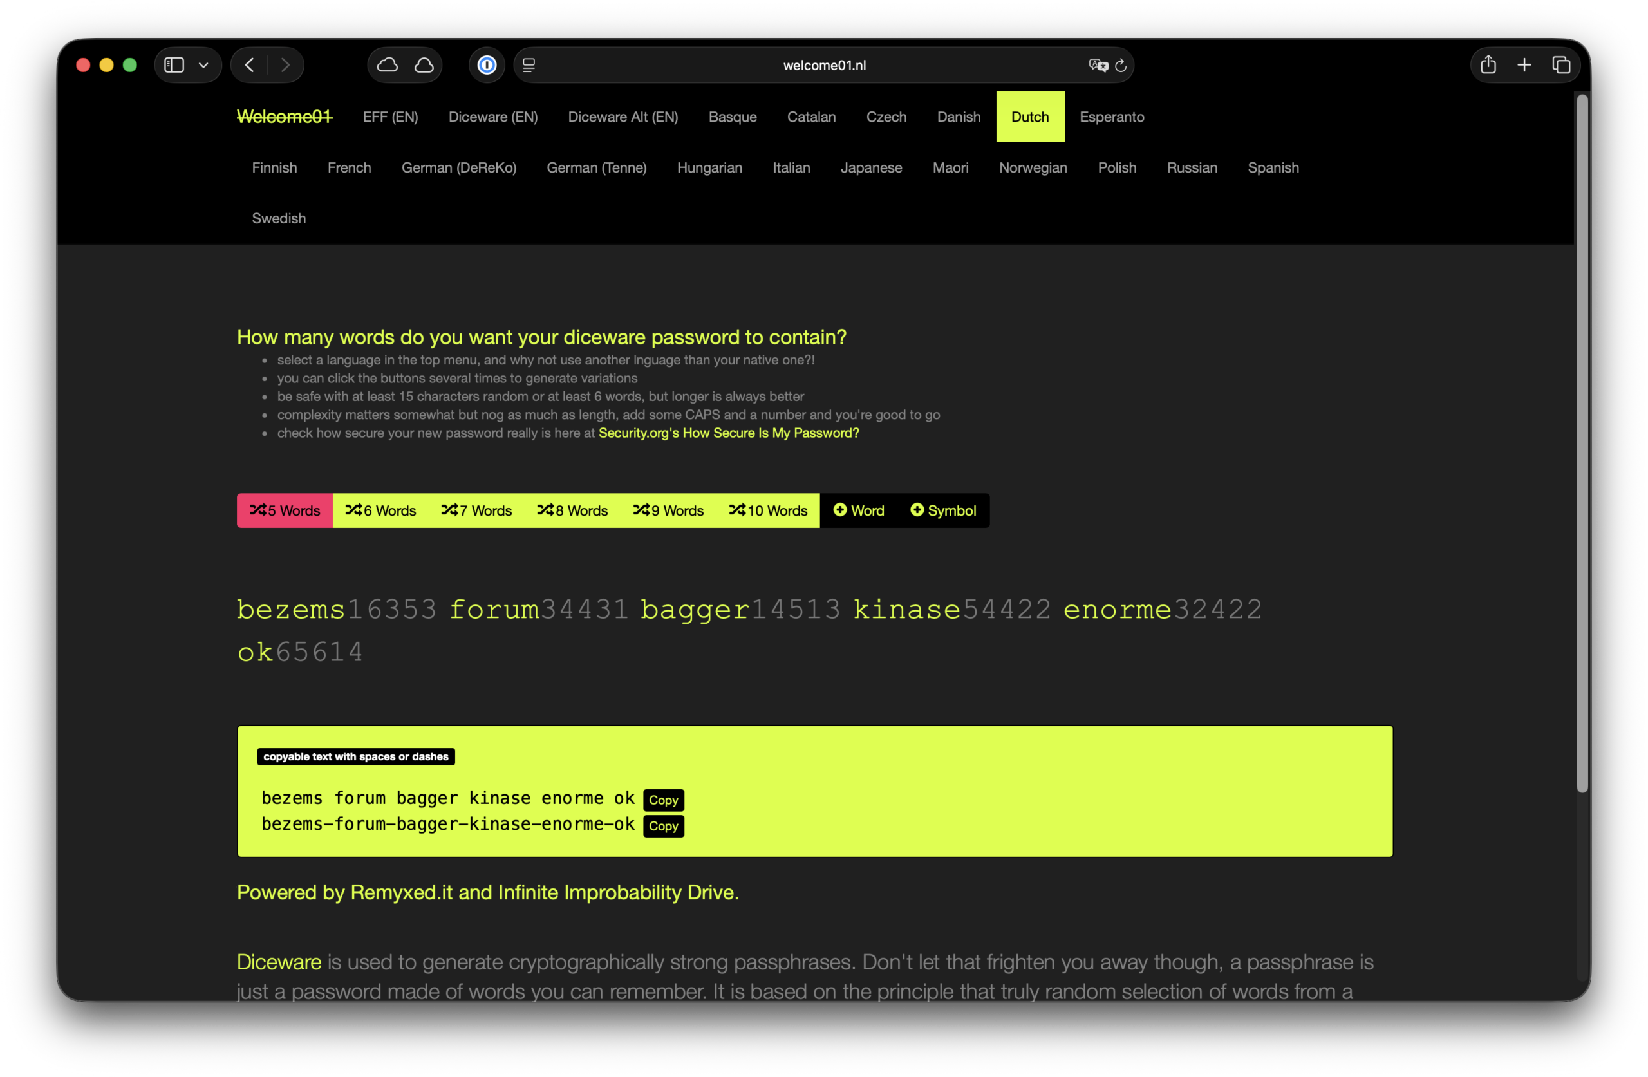Viewport: 1648px width, 1077px height.
Task: Switch to Catalan language
Action: [812, 117]
